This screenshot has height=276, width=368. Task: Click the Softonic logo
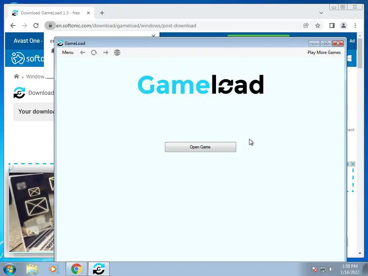[28, 58]
